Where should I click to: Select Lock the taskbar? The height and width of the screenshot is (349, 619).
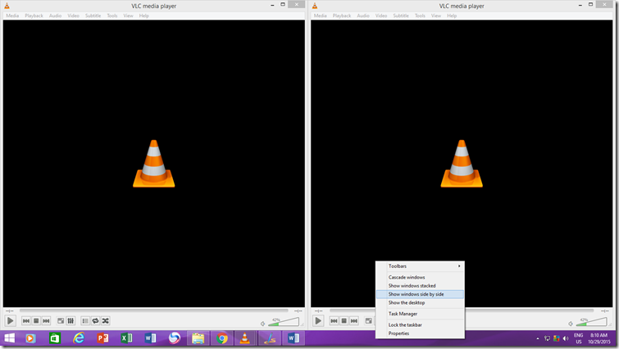pyautogui.click(x=420, y=325)
